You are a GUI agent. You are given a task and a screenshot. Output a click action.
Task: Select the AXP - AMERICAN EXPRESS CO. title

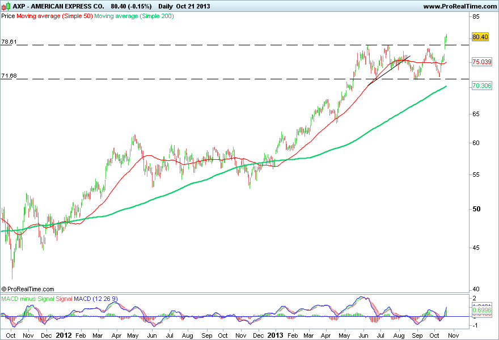(58, 6)
